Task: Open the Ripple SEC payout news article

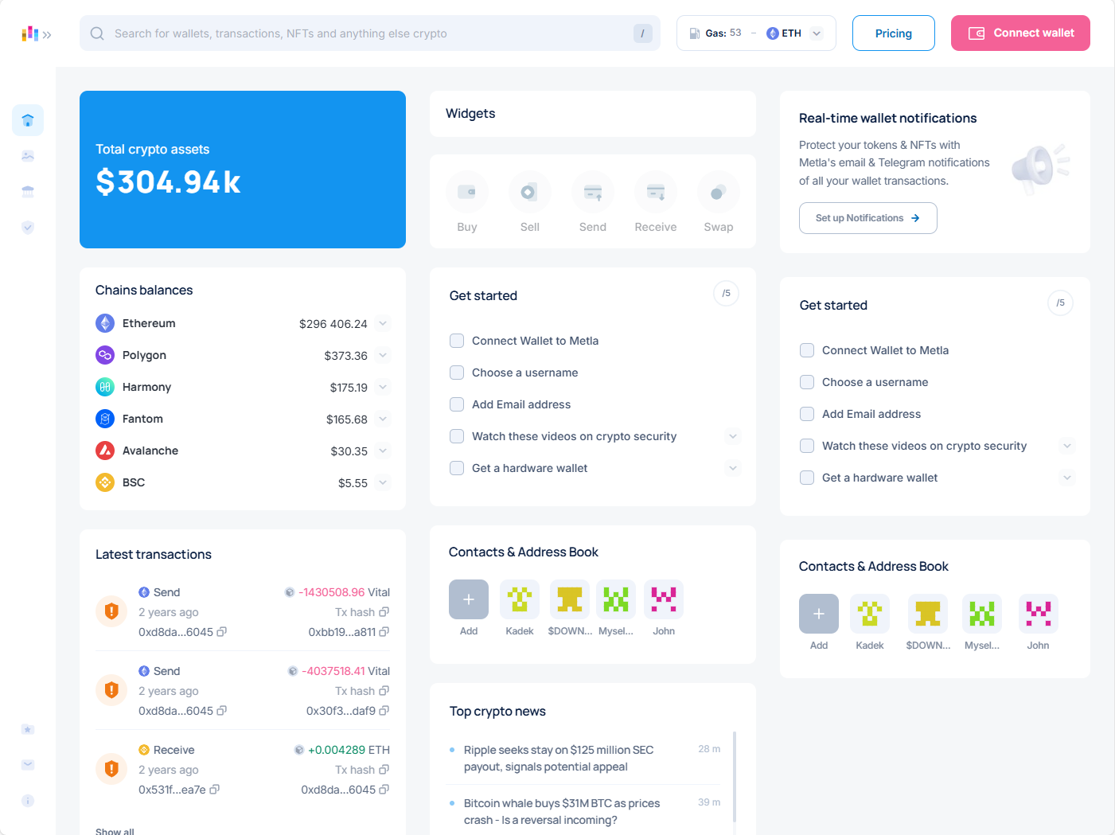Action: tap(559, 759)
